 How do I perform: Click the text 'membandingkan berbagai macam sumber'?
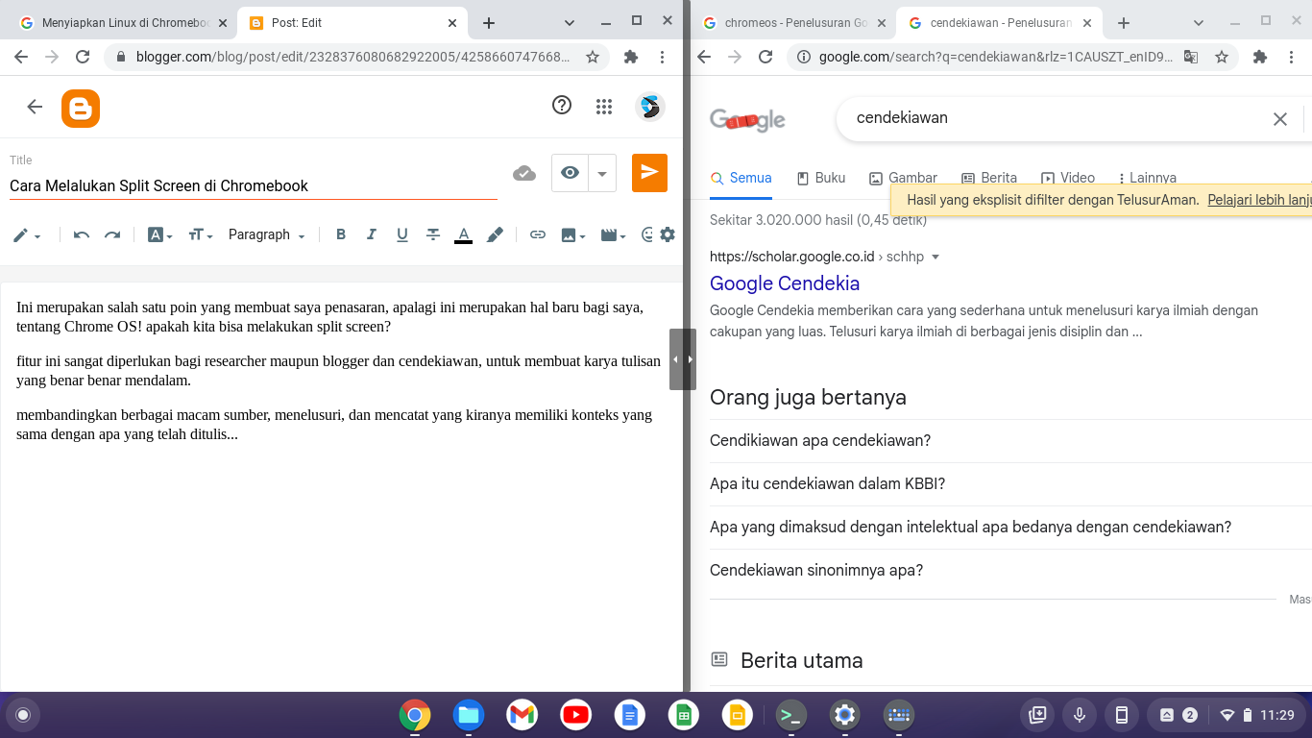(x=143, y=415)
